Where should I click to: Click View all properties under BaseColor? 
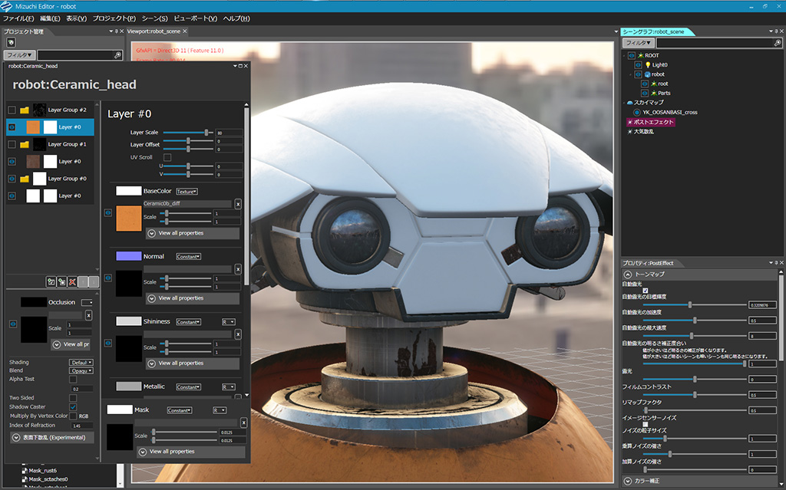(181, 232)
